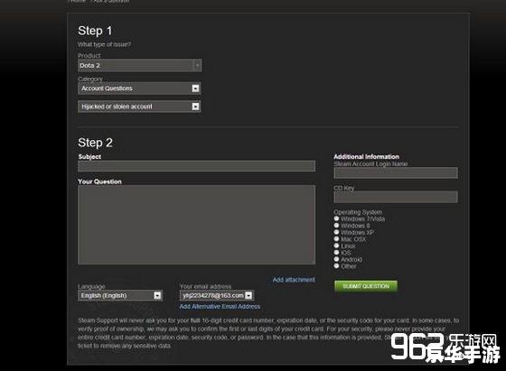This screenshot has width=506, height=371.
Task: Click the Add attachment link
Action: (x=294, y=280)
